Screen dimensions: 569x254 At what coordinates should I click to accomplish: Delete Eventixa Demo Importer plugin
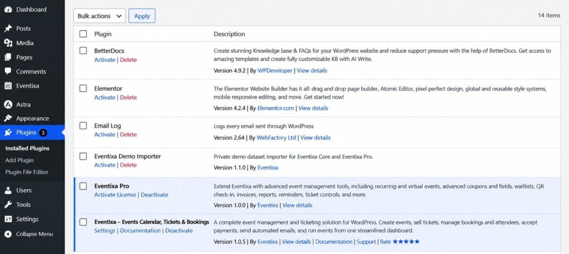(128, 165)
